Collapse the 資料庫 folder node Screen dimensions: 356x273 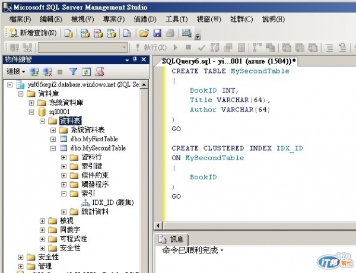click(x=20, y=94)
